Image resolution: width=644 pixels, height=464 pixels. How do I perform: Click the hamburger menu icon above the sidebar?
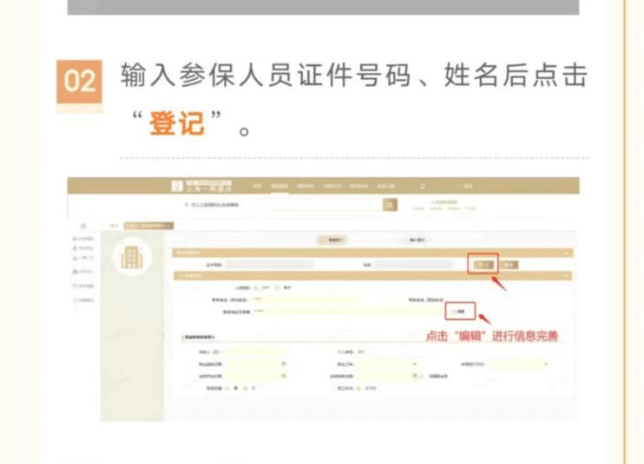[x=83, y=224]
